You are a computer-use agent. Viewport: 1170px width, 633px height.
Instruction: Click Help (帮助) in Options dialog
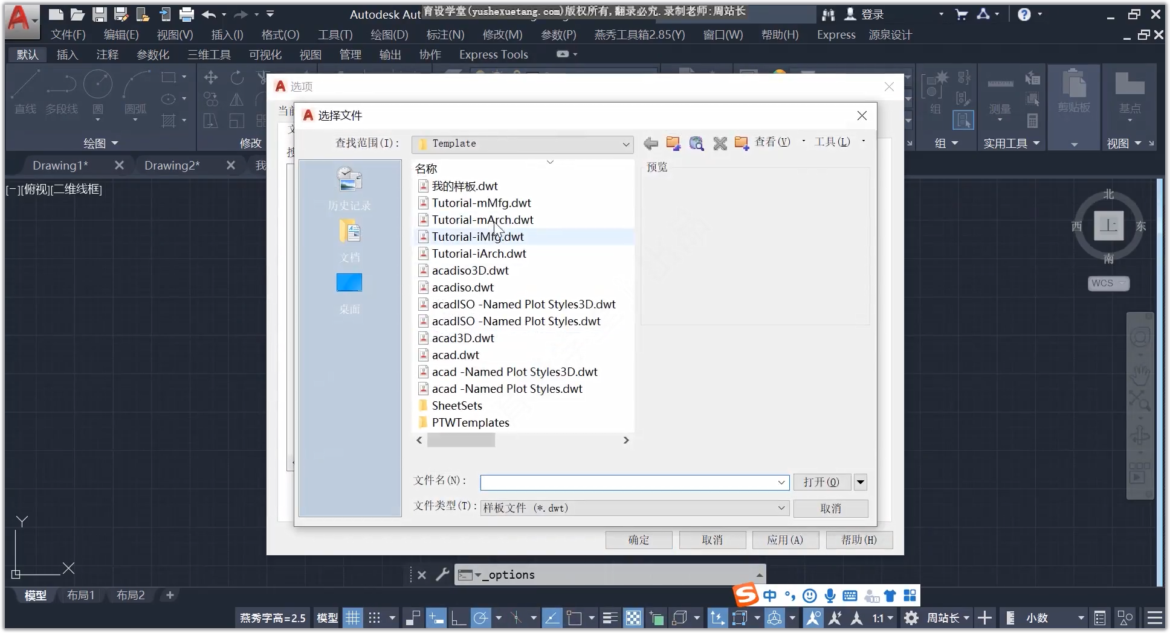point(859,540)
